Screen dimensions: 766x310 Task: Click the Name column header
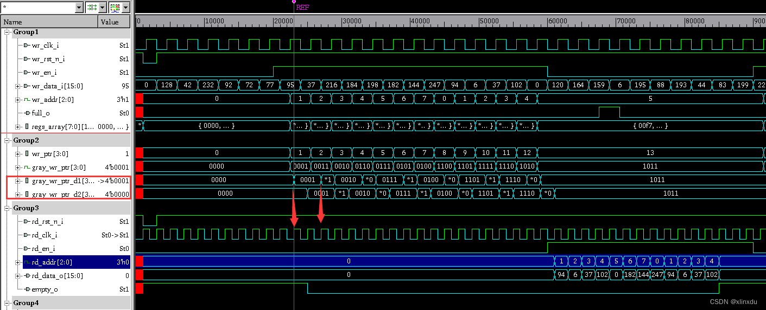[49, 22]
